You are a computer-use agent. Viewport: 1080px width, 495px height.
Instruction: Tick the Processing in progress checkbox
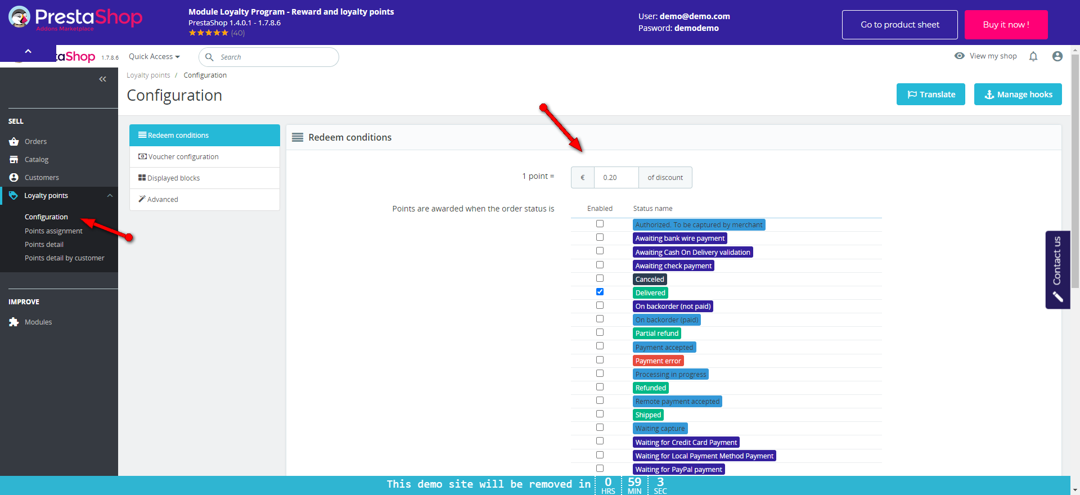pyautogui.click(x=600, y=373)
